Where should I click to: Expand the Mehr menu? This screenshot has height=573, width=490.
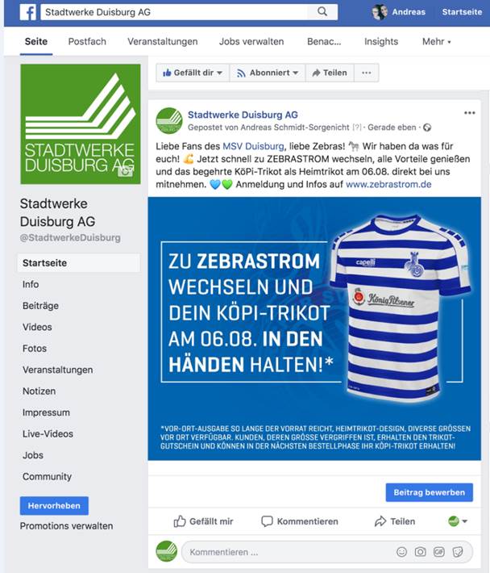(x=436, y=42)
